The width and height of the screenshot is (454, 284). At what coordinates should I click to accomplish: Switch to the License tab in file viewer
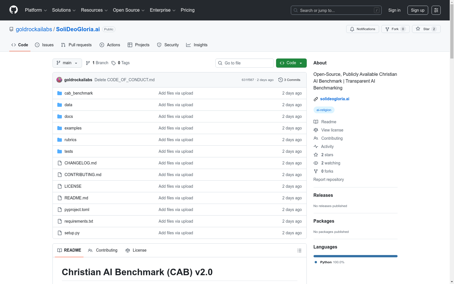coord(136,250)
